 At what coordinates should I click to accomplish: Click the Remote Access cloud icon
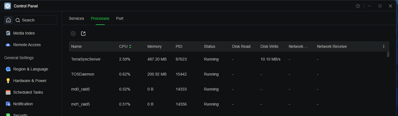tap(8, 45)
